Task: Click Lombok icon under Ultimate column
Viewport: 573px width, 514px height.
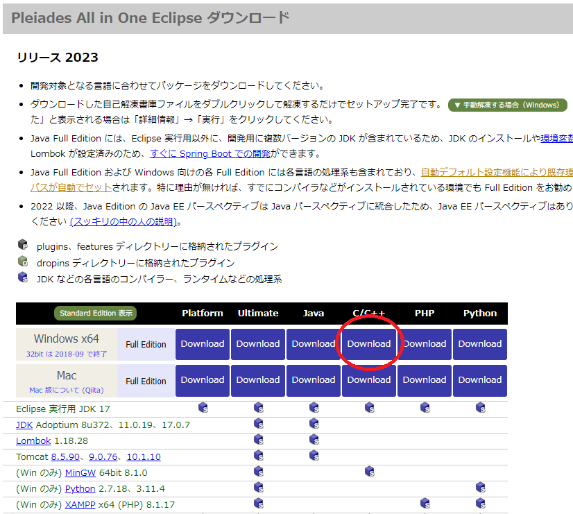Action: tap(259, 440)
